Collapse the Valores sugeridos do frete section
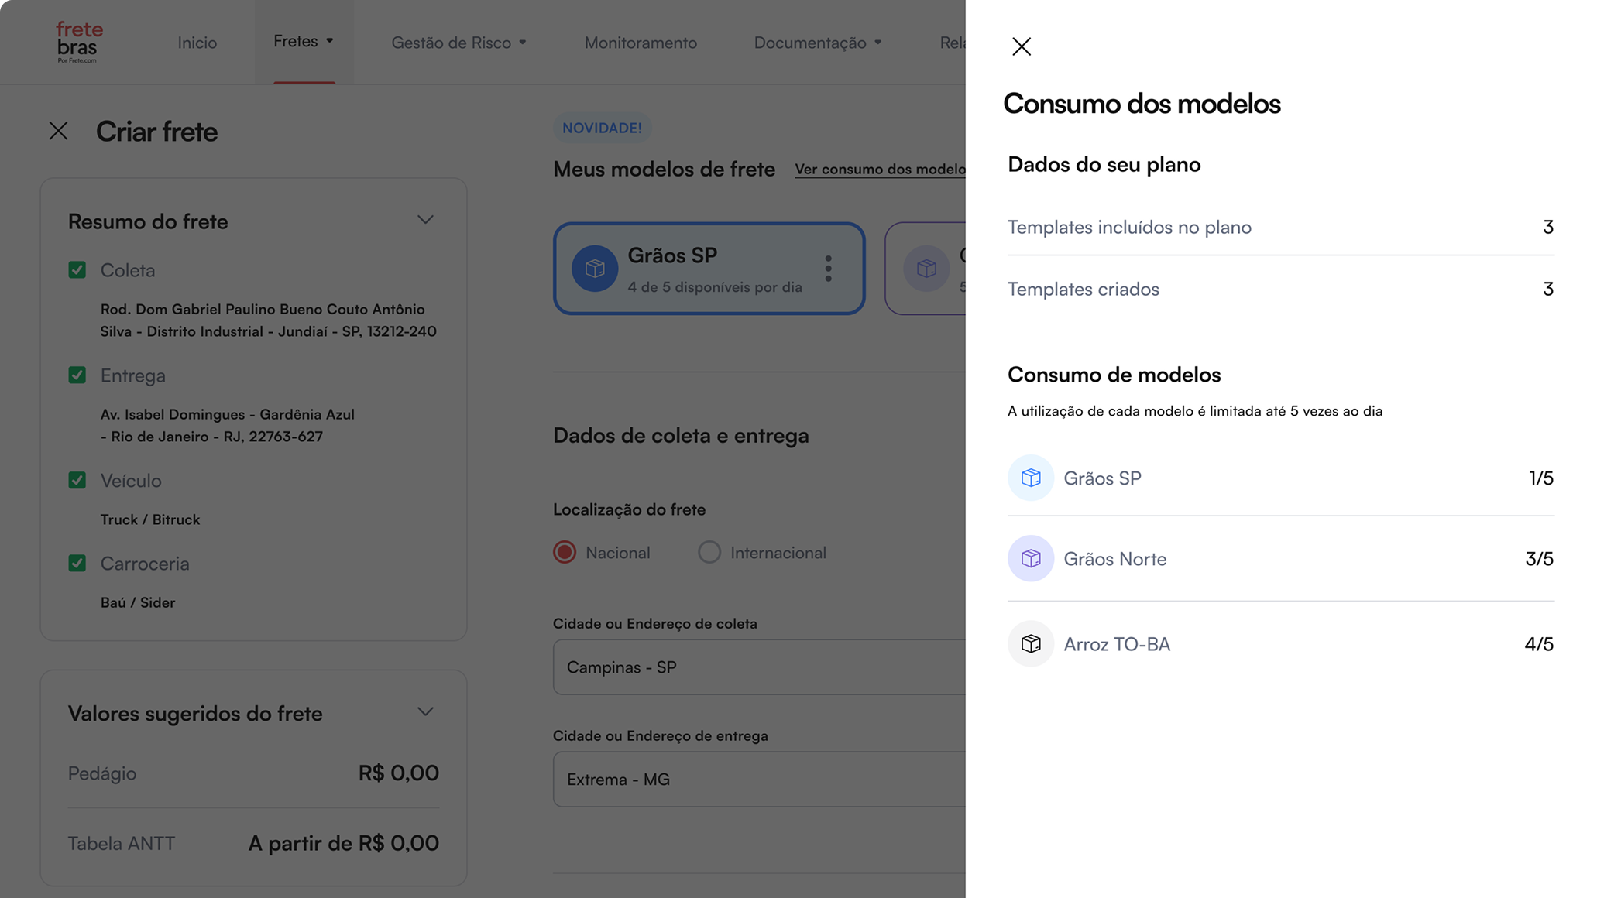Screen dimensions: 1597x898 (x=425, y=711)
